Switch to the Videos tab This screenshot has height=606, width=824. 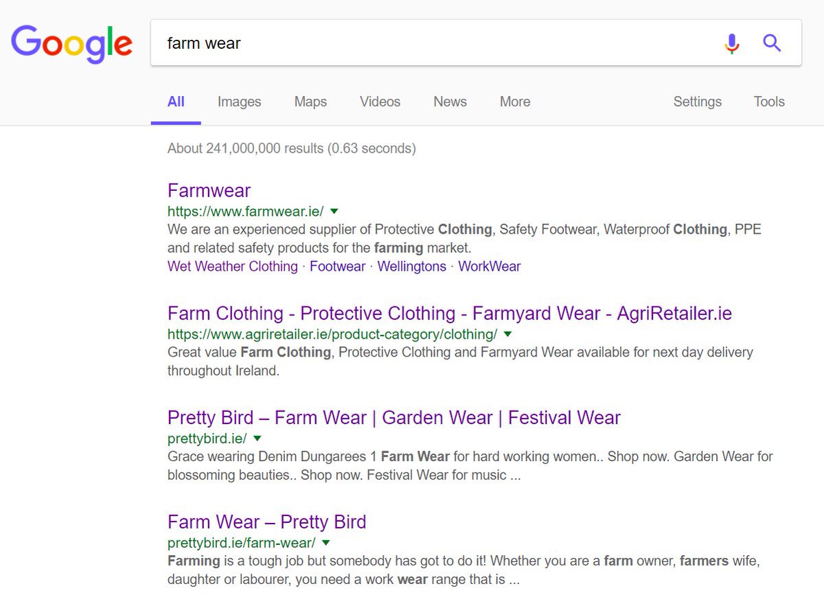[380, 102]
